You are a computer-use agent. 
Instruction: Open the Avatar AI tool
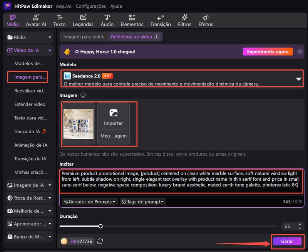[x=36, y=21]
